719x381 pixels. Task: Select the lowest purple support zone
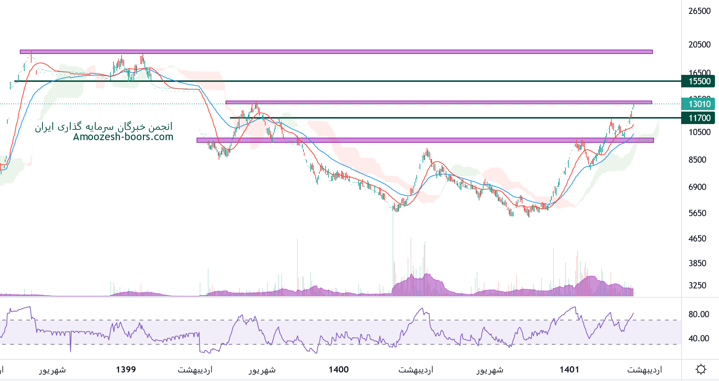click(x=425, y=140)
